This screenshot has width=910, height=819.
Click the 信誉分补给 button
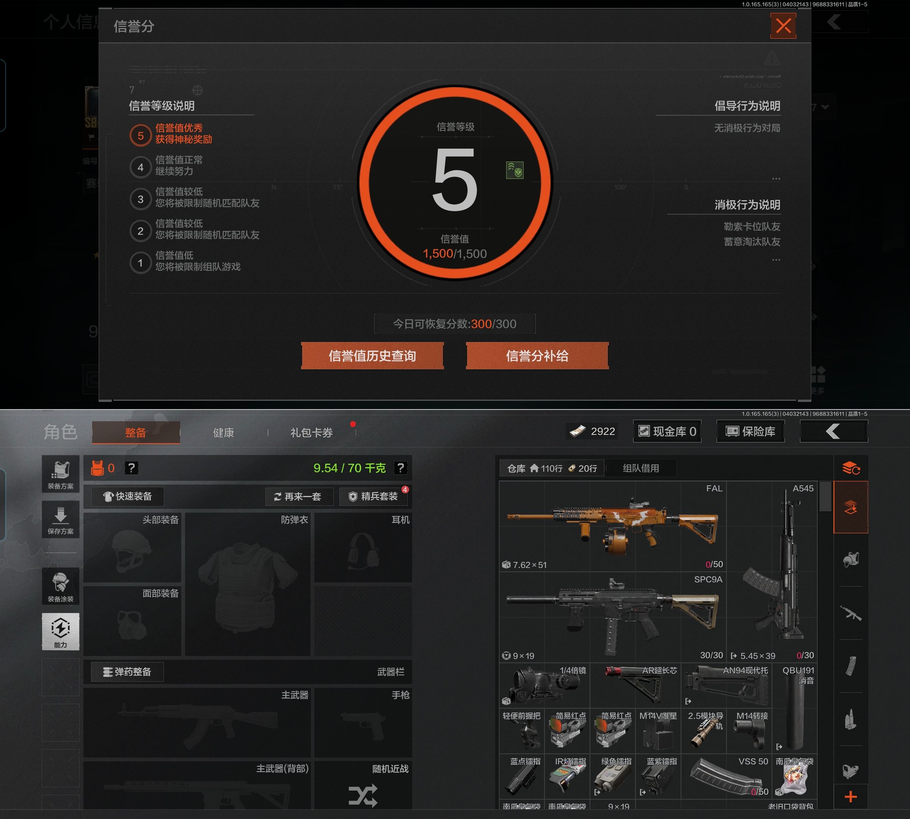coord(537,356)
